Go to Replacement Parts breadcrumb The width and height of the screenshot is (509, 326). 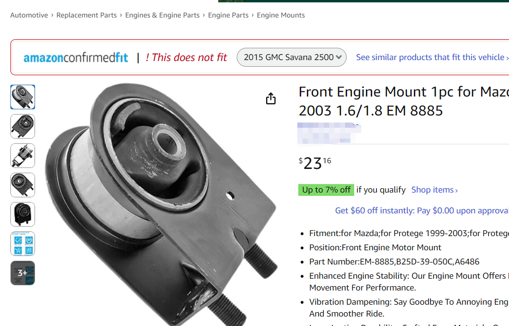pyautogui.click(x=86, y=15)
